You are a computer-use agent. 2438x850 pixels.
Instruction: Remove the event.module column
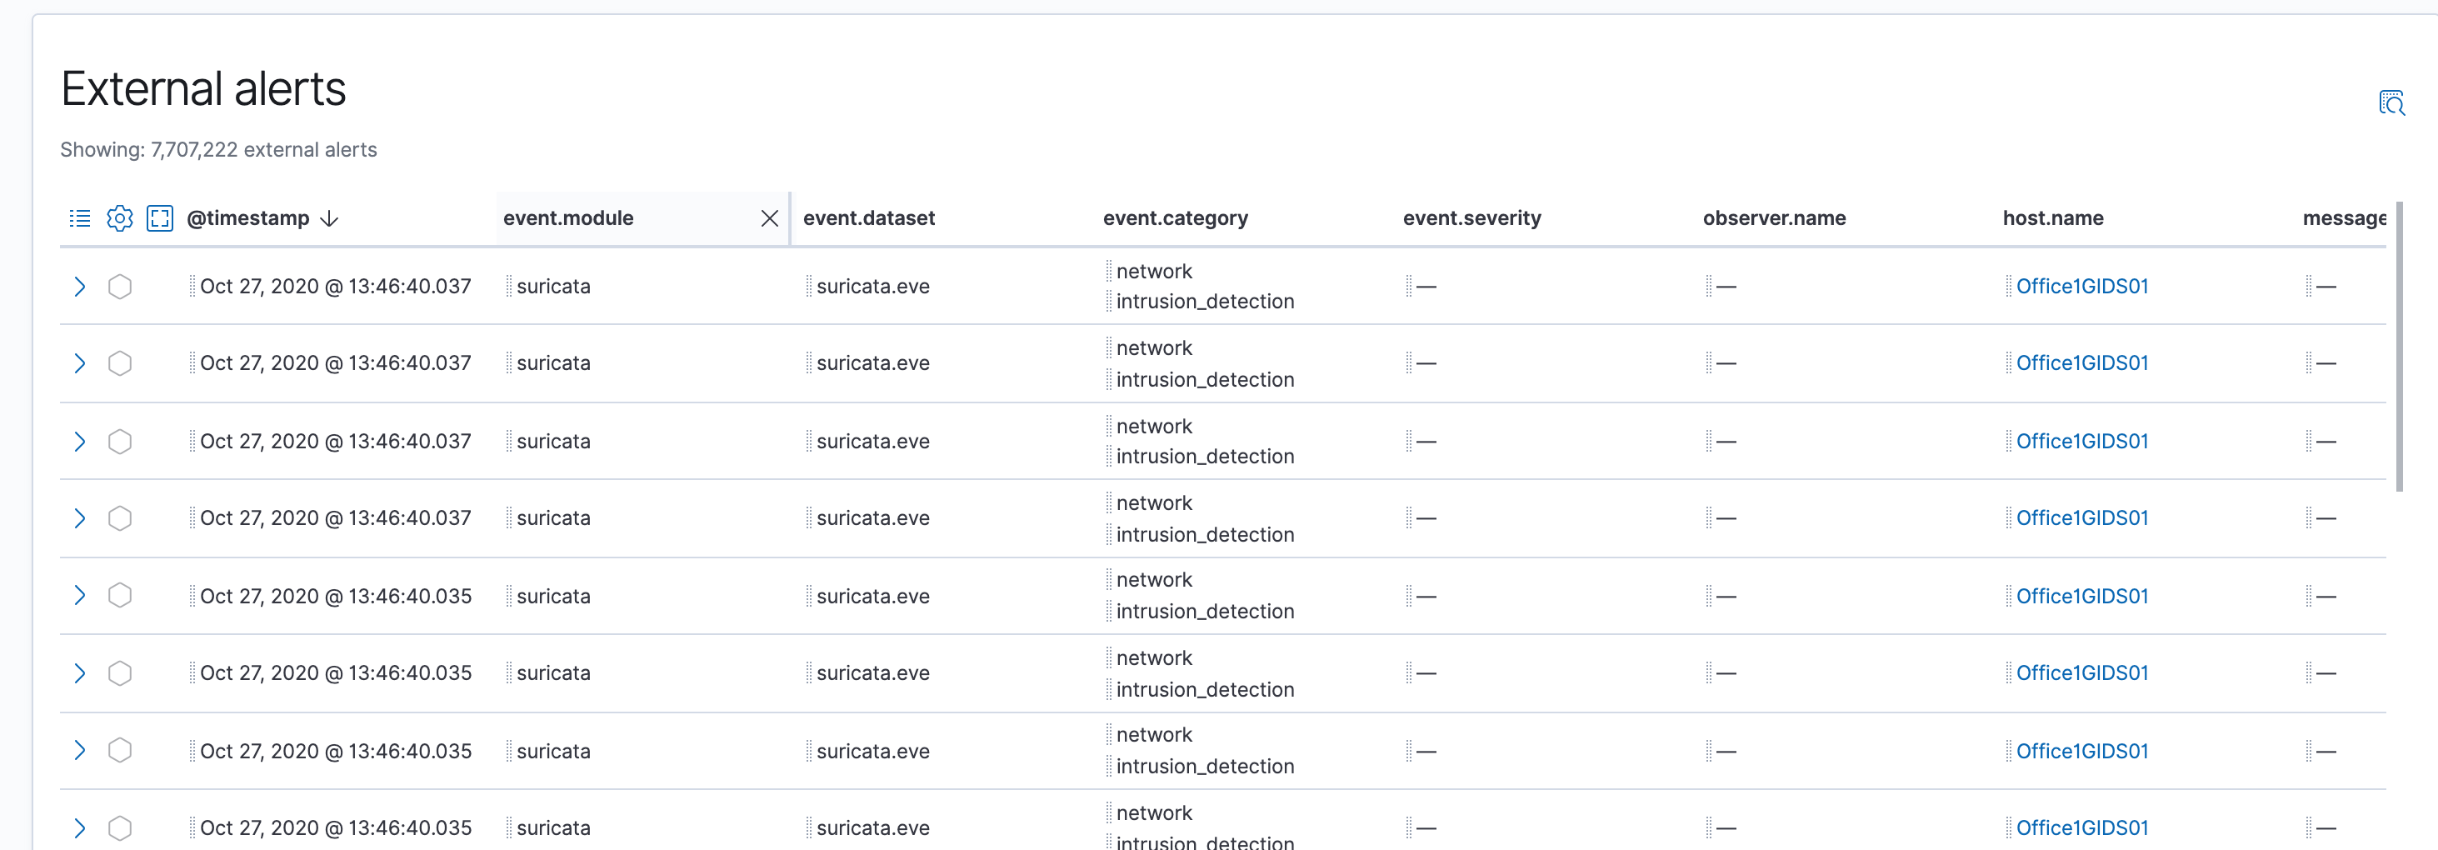tap(769, 218)
